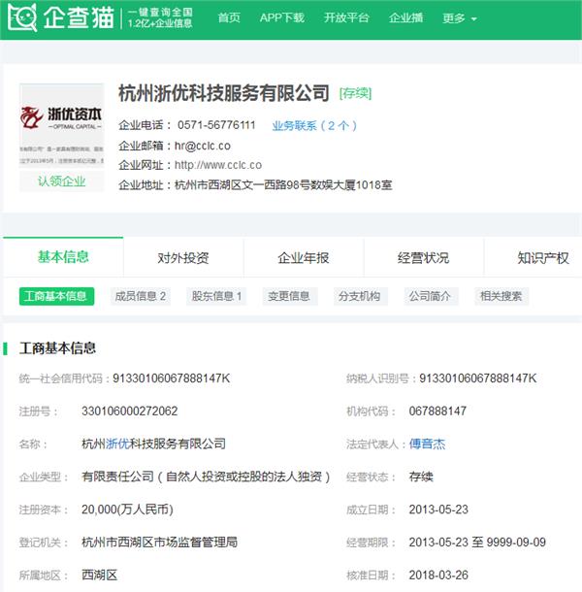Viewport: 582px width, 592px height.
Task: Click 企业类型 value 有限责任公司
Action: tap(206, 477)
